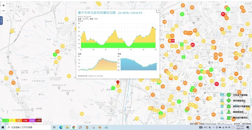Image resolution: width=252 pixels, height=130 pixels.
Task: Select the green square 6 marker
Action: [x=183, y=57]
